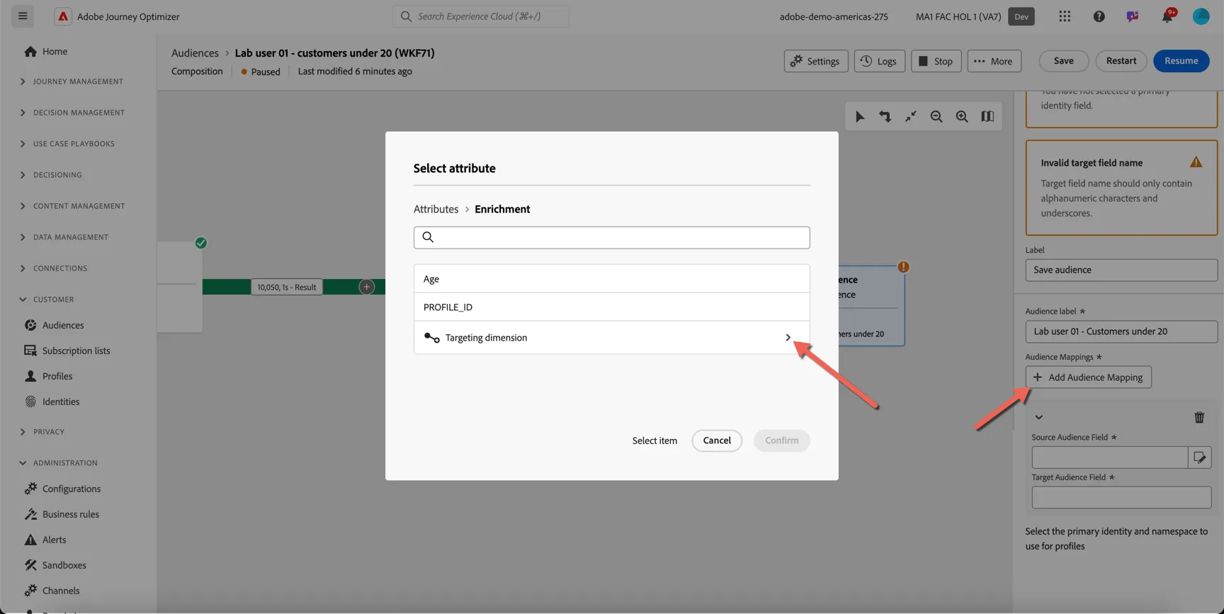The image size is (1224, 614).
Task: Select the Age attribute
Action: pyautogui.click(x=611, y=279)
